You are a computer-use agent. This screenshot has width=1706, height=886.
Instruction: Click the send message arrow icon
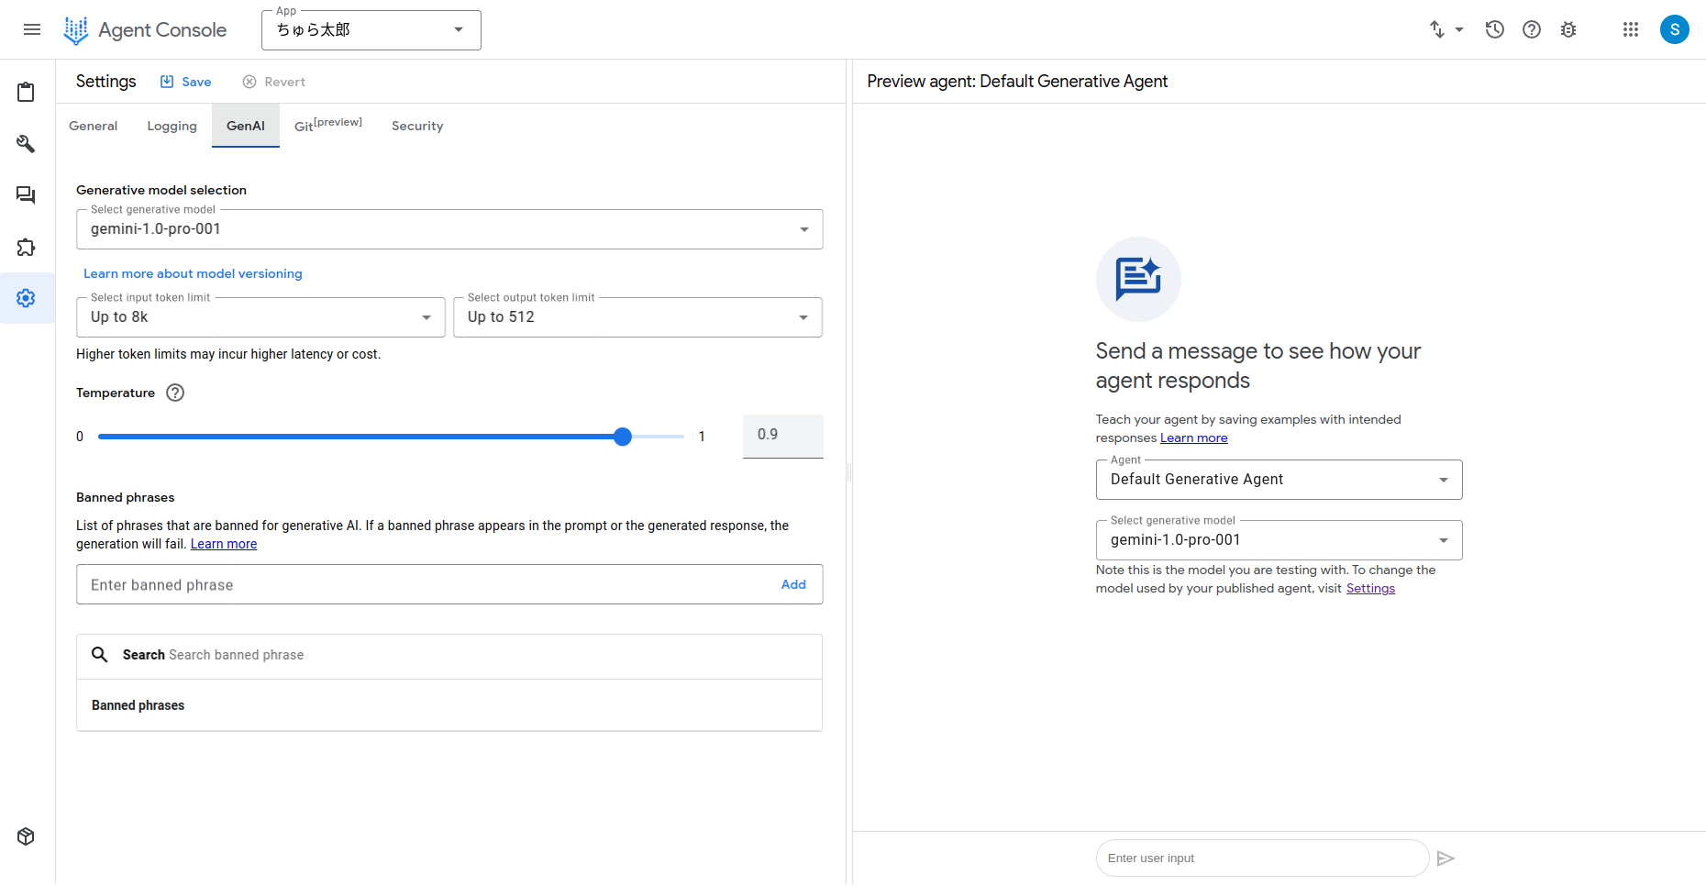pos(1446,858)
